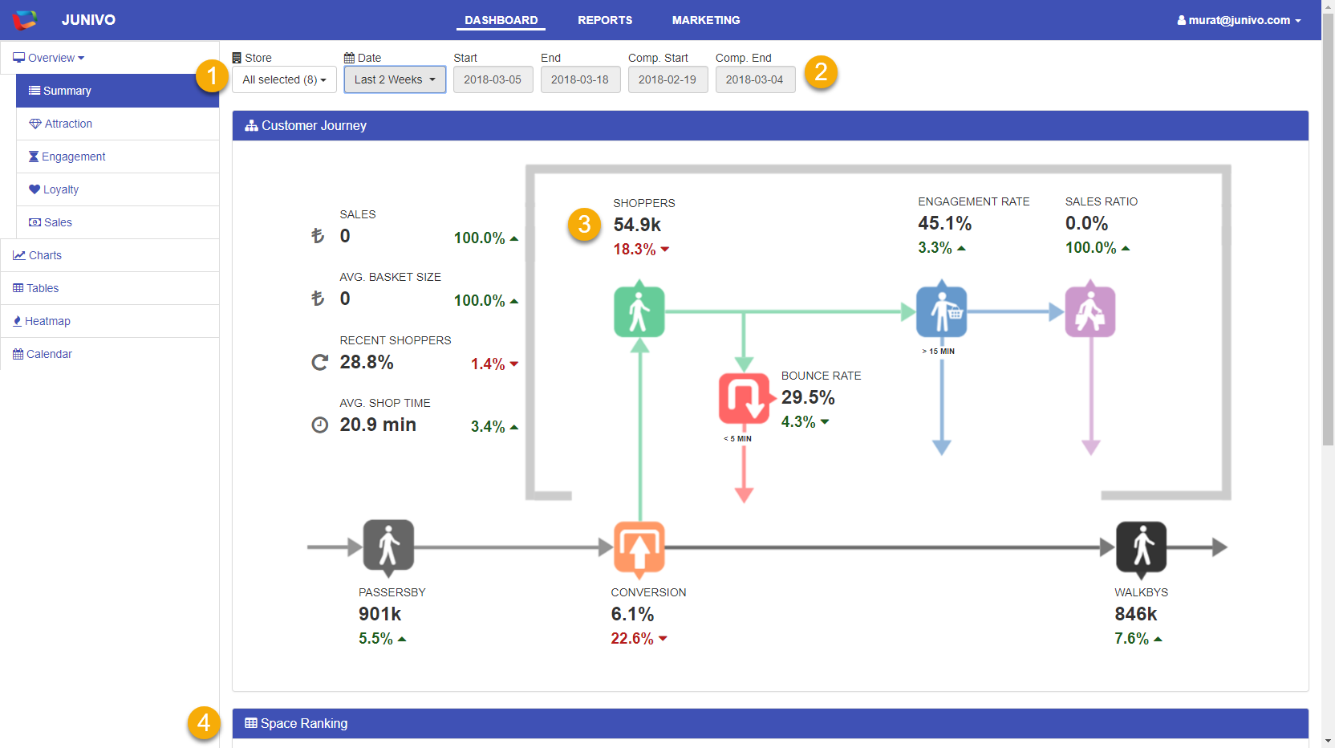Click the Start date field
The width and height of the screenshot is (1335, 748).
(x=493, y=79)
